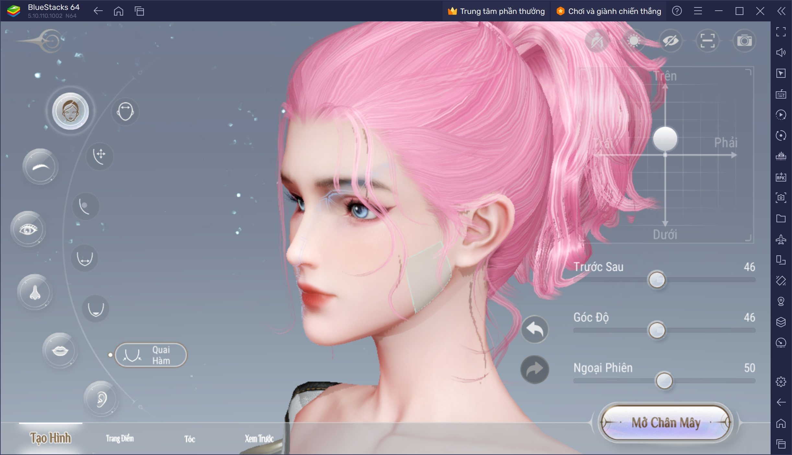Open the eye editing category
Screen dimensions: 792x455
pyautogui.click(x=28, y=229)
